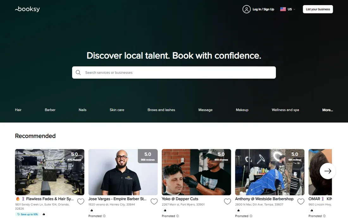
Task: Click the 5.0 444 reviews badge
Action: pos(221,156)
